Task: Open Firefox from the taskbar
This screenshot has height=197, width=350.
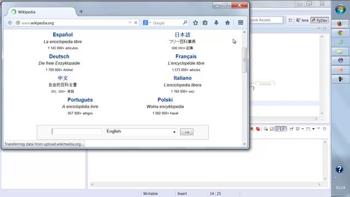Action: click(340, 24)
